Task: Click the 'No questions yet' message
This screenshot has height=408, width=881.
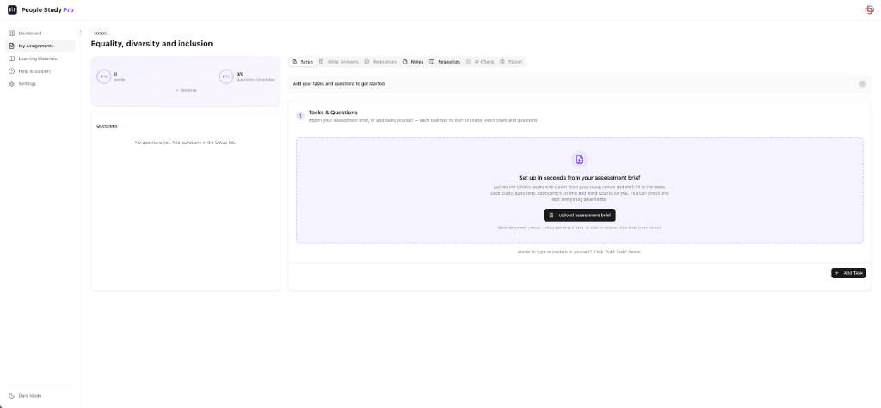Action: tap(186, 143)
